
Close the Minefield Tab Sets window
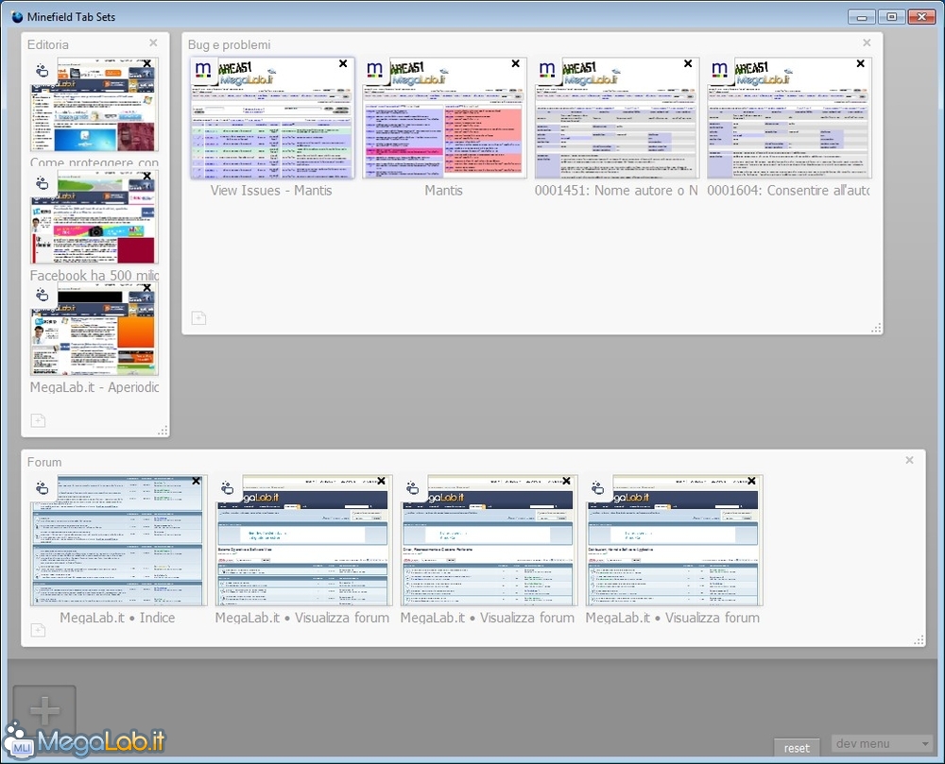pos(920,17)
